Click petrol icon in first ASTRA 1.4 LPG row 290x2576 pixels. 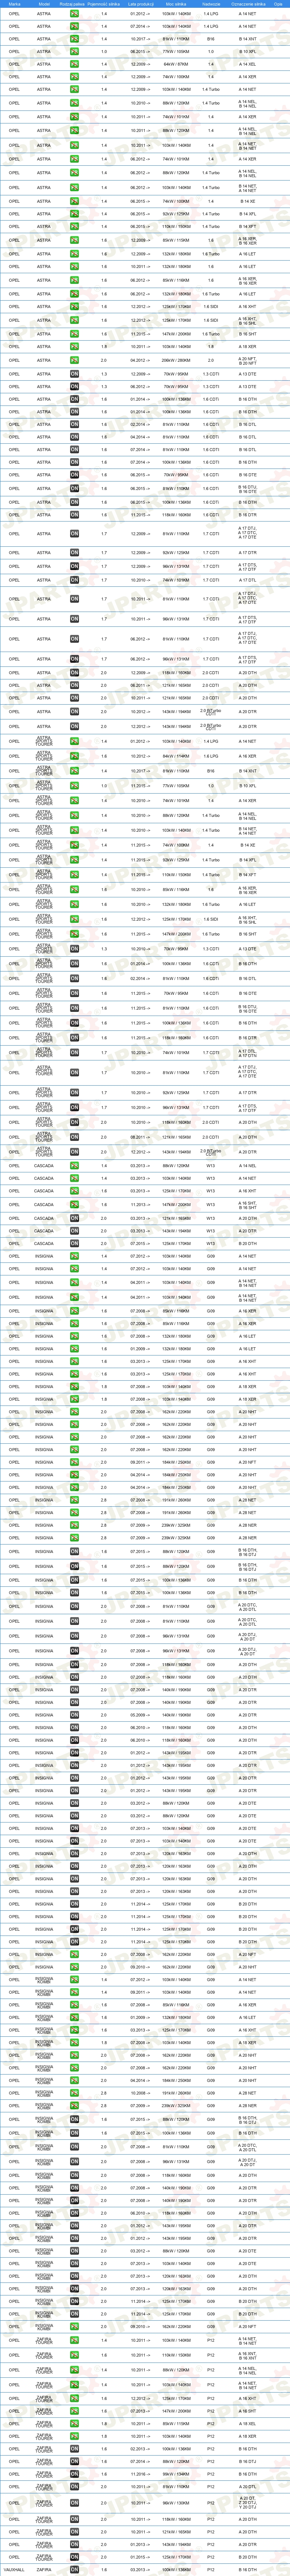(x=74, y=14)
